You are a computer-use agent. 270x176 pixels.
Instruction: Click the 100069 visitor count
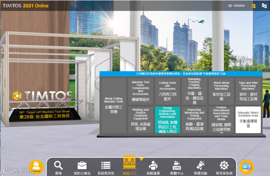click(x=239, y=6)
